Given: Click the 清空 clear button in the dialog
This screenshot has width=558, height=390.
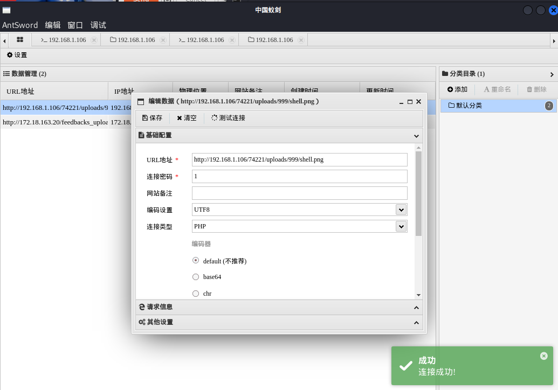Looking at the screenshot, I should coord(187,117).
